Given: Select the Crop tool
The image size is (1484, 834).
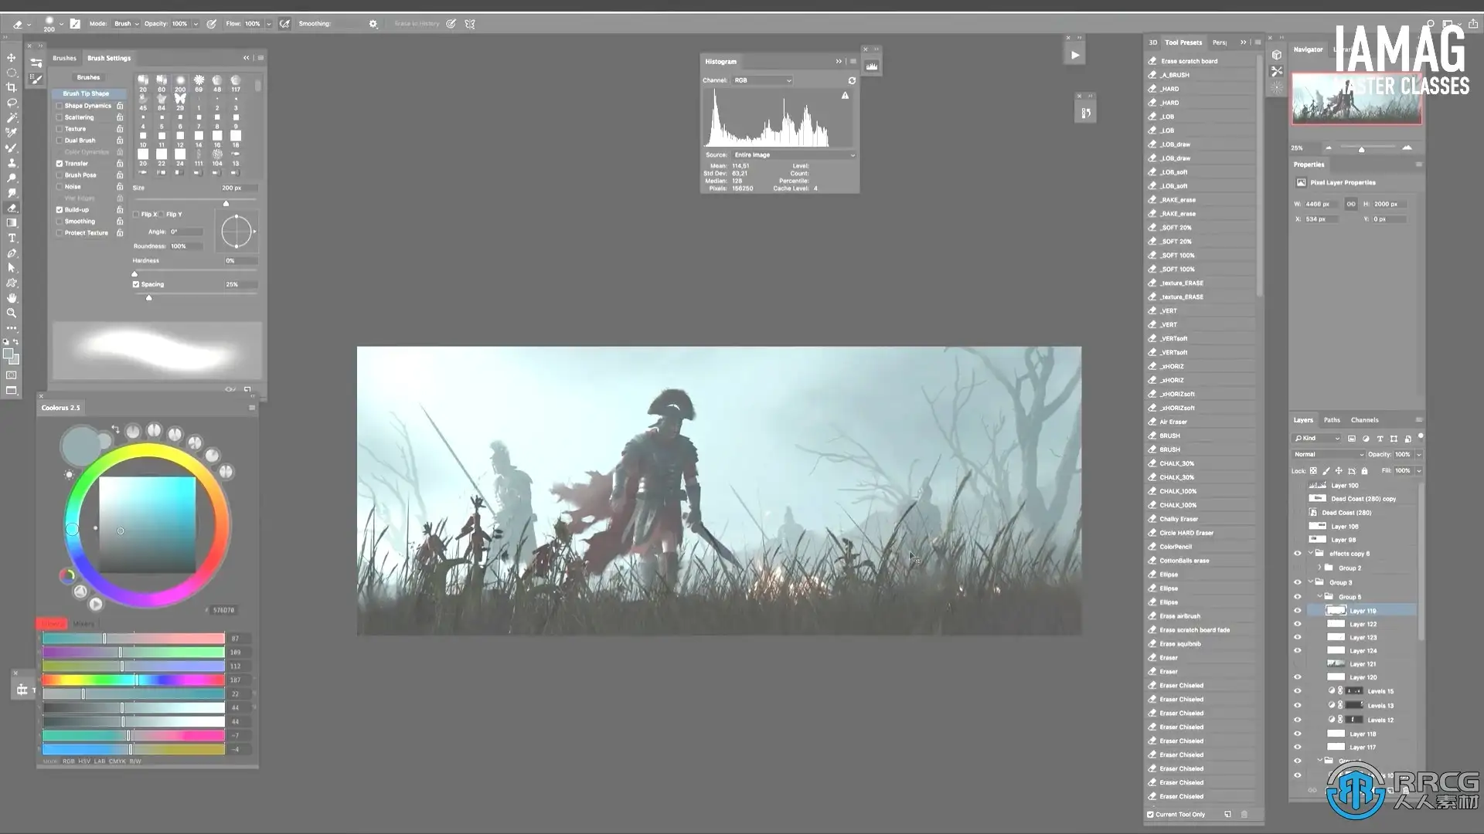Looking at the screenshot, I should [12, 87].
